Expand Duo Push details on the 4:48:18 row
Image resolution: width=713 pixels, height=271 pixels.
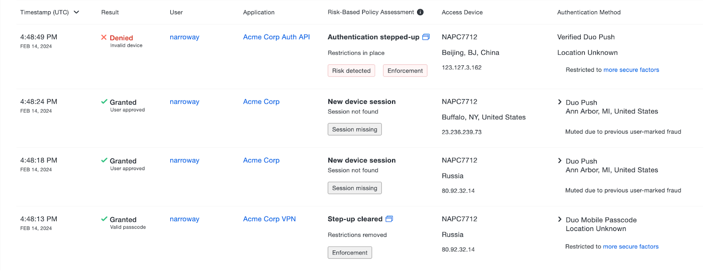560,161
